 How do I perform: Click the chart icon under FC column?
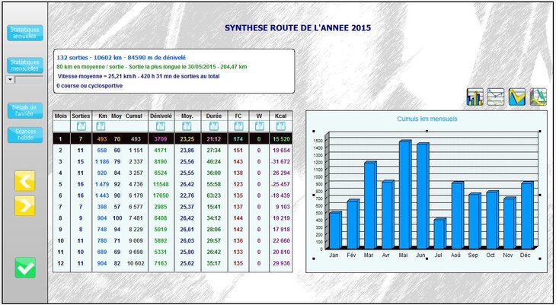(x=238, y=126)
